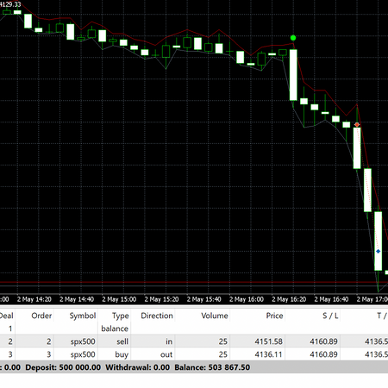This screenshot has height=388, width=388.
Task: Click the 2 May 16:40 time axis label
Action: (331, 299)
